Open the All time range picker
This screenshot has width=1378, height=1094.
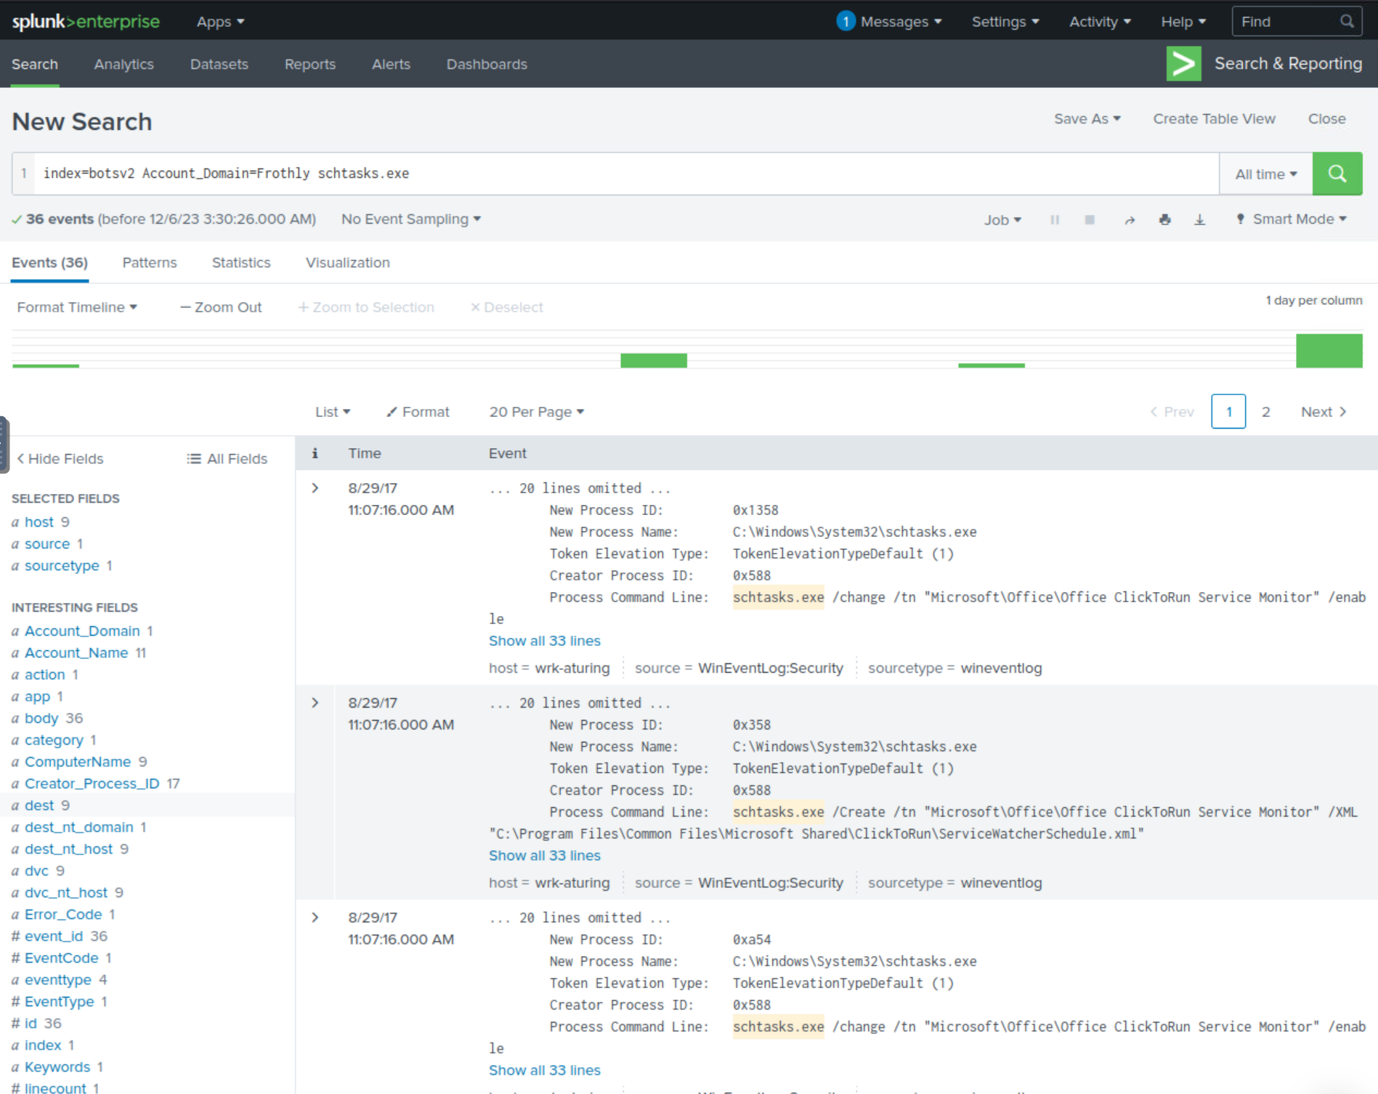[1265, 174]
